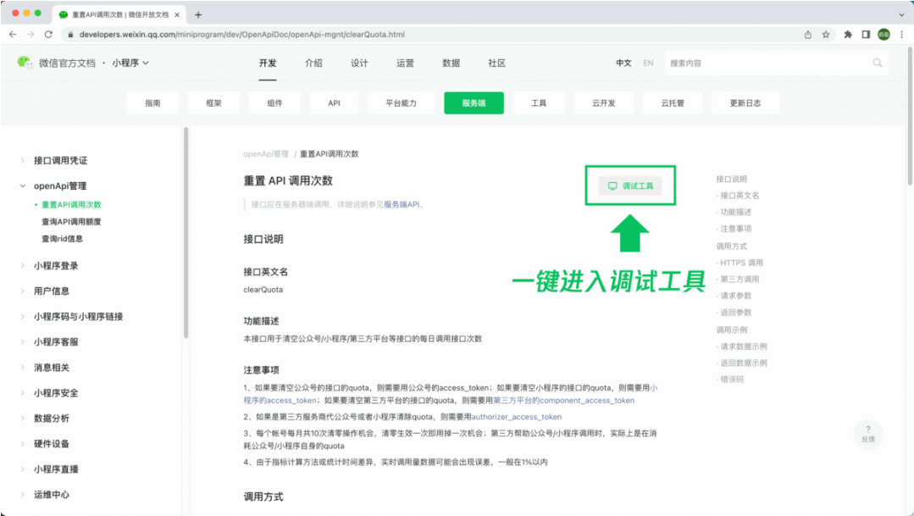The width and height of the screenshot is (914, 516).
Task: Open 查询rid信息 in the sidebar
Action: [x=62, y=238]
